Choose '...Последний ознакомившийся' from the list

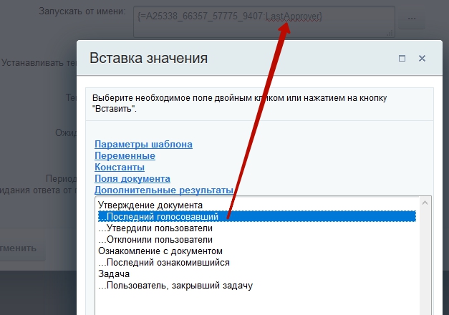tap(163, 263)
